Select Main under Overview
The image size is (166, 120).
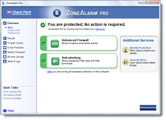coord(10,28)
